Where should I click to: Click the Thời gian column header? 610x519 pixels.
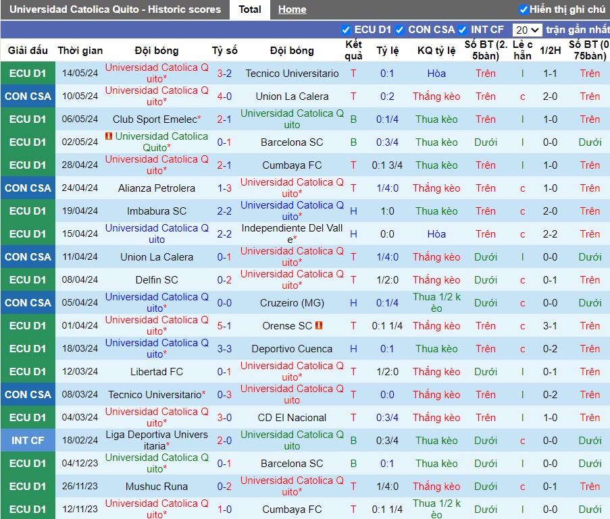tap(80, 51)
